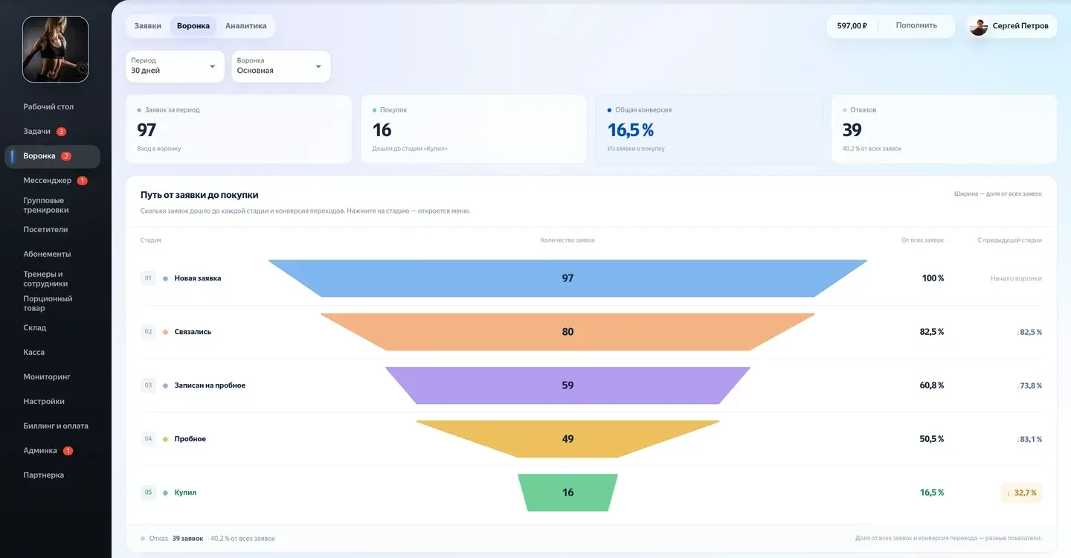Click the Пополнить button
Image resolution: width=1071 pixels, height=558 pixels.
916,25
